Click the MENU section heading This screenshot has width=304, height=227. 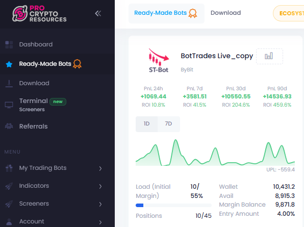(12, 152)
